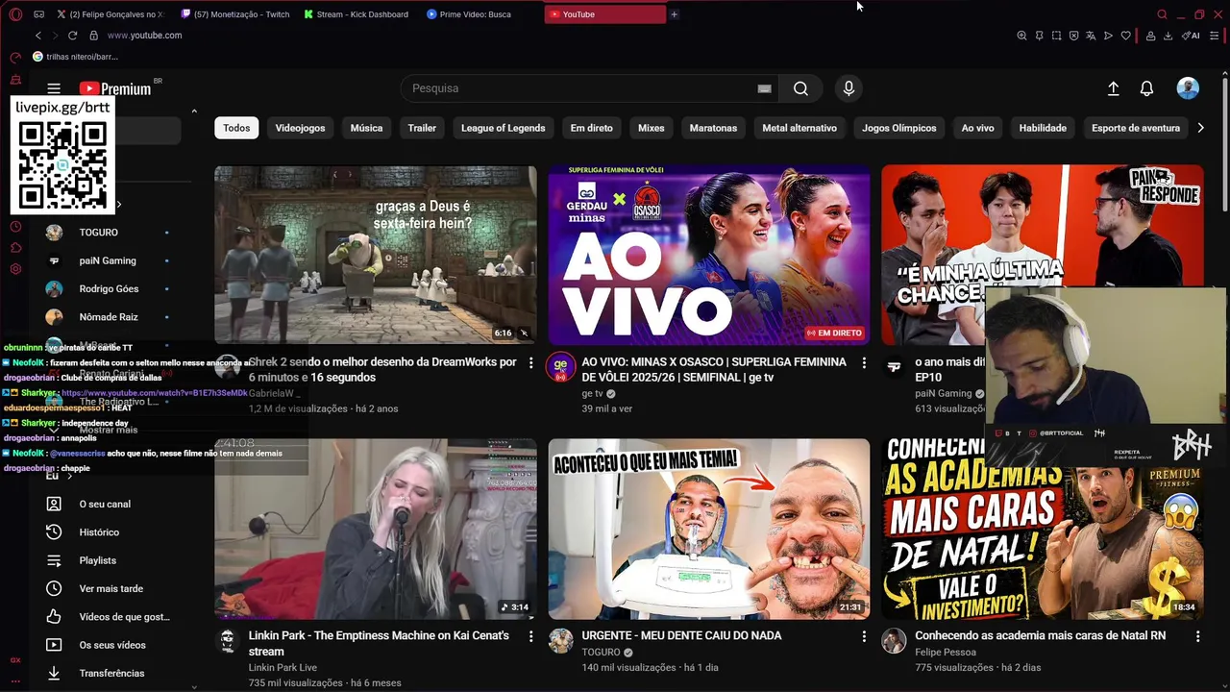Select the Mixes chip

pos(652,128)
